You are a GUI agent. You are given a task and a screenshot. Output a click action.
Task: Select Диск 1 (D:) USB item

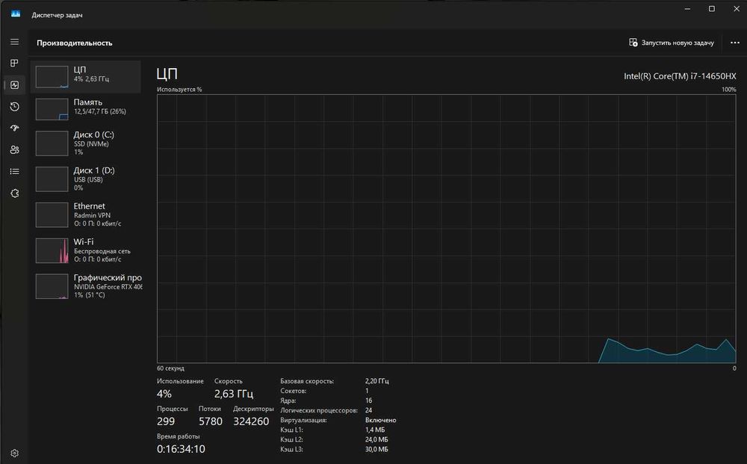pyautogui.click(x=86, y=179)
